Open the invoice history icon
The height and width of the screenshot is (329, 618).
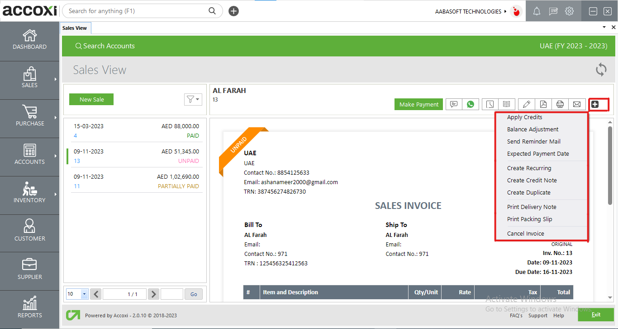point(490,104)
